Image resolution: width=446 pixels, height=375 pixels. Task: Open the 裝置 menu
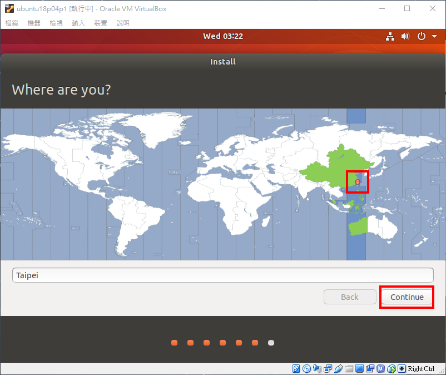pyautogui.click(x=101, y=23)
